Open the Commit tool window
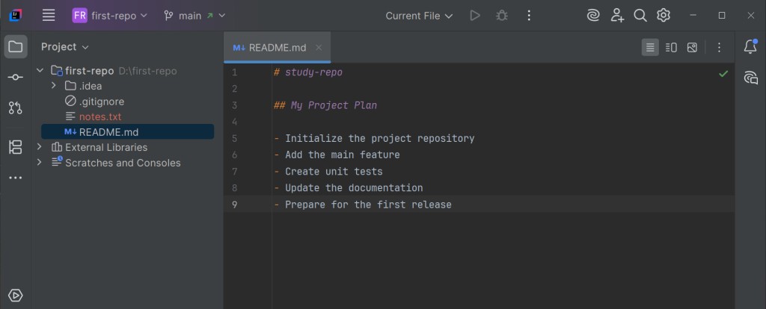The height and width of the screenshot is (309, 766). click(x=16, y=77)
